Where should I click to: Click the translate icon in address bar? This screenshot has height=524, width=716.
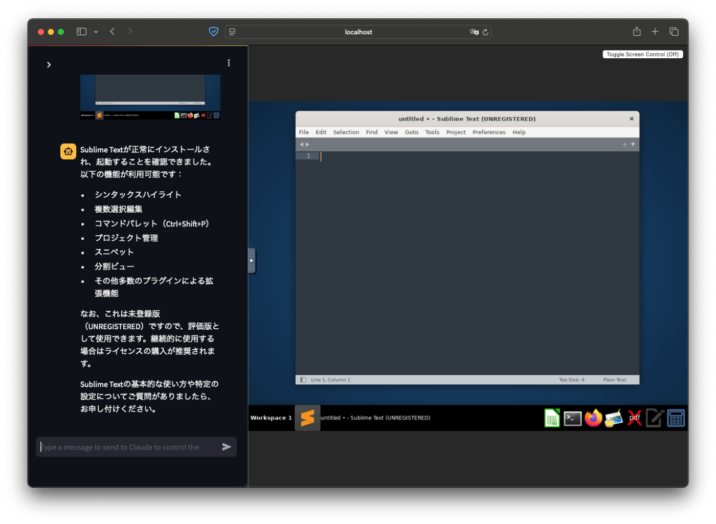[x=474, y=32]
